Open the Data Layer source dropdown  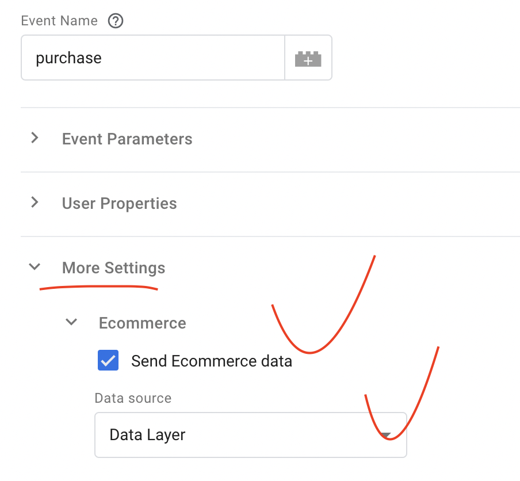point(251,435)
